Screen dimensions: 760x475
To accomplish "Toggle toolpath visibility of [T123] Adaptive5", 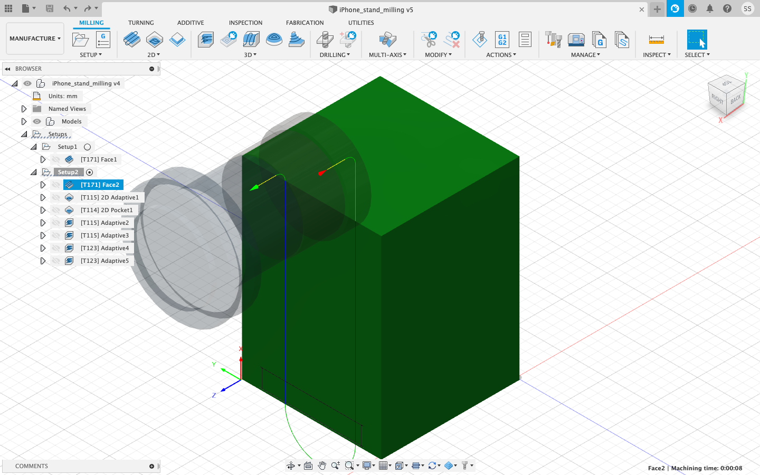I will point(56,261).
